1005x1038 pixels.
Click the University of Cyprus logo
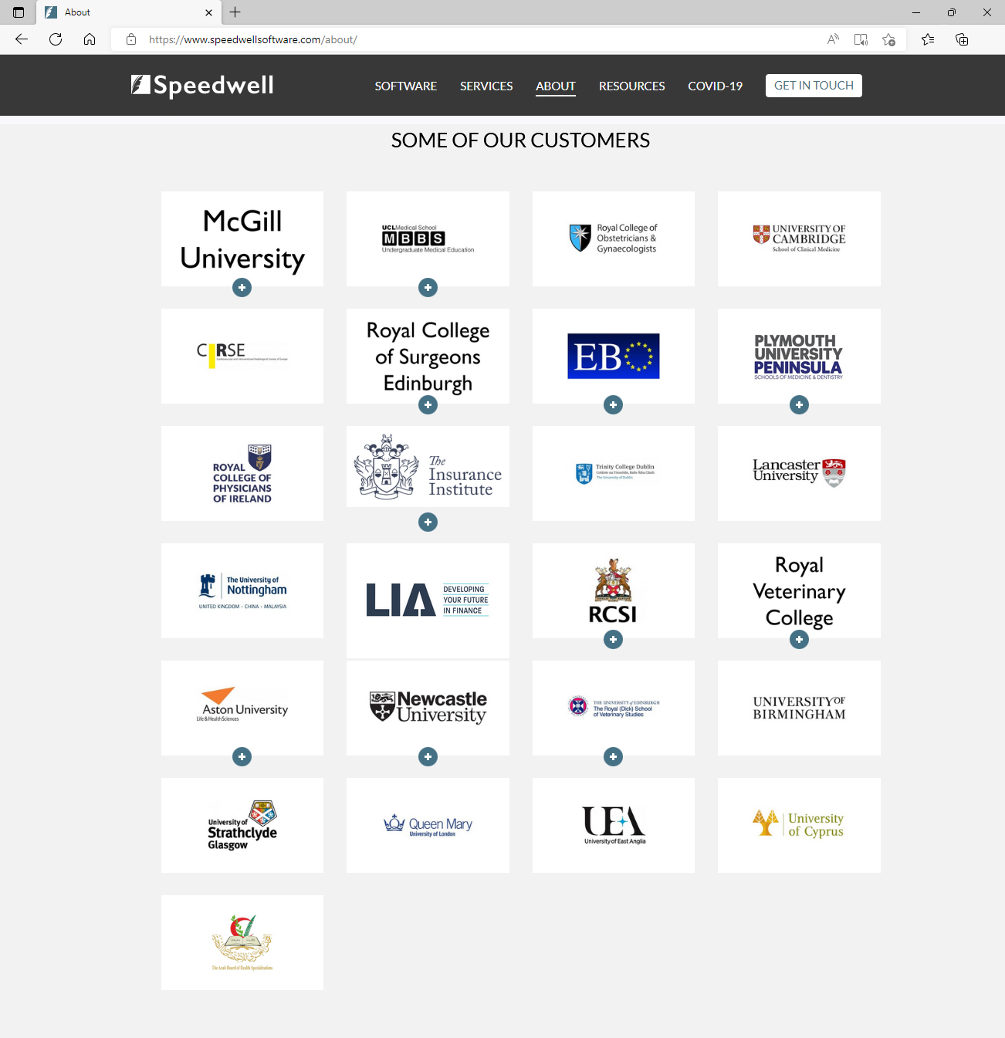coord(799,826)
